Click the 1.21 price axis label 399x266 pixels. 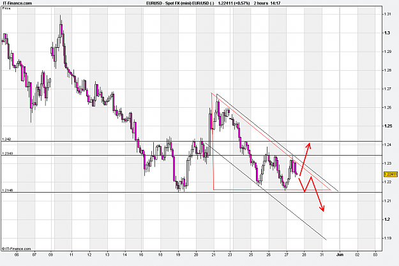tap(388, 201)
